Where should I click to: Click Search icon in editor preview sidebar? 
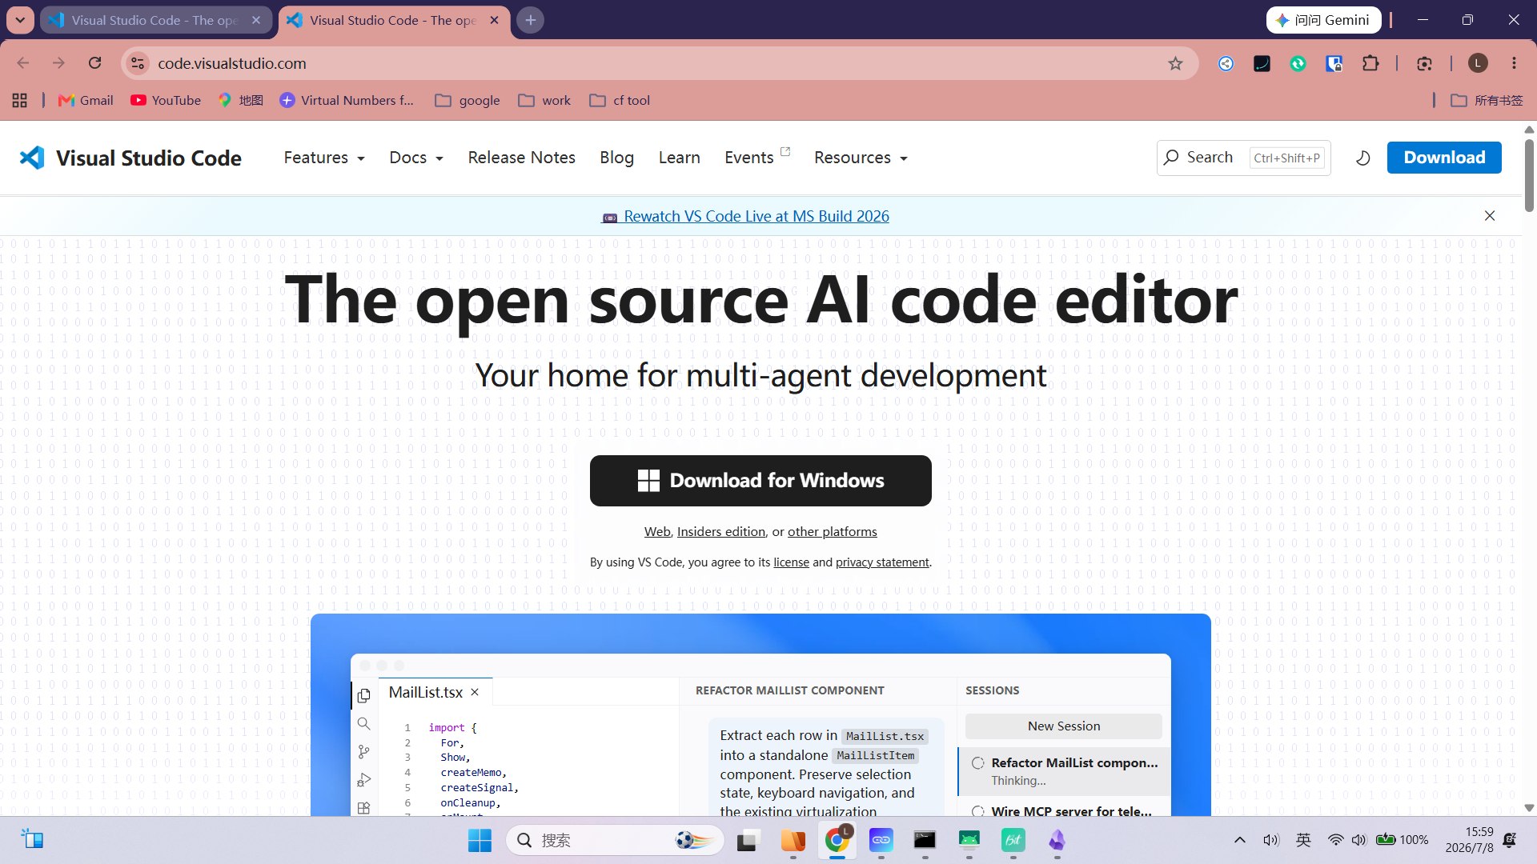click(363, 724)
